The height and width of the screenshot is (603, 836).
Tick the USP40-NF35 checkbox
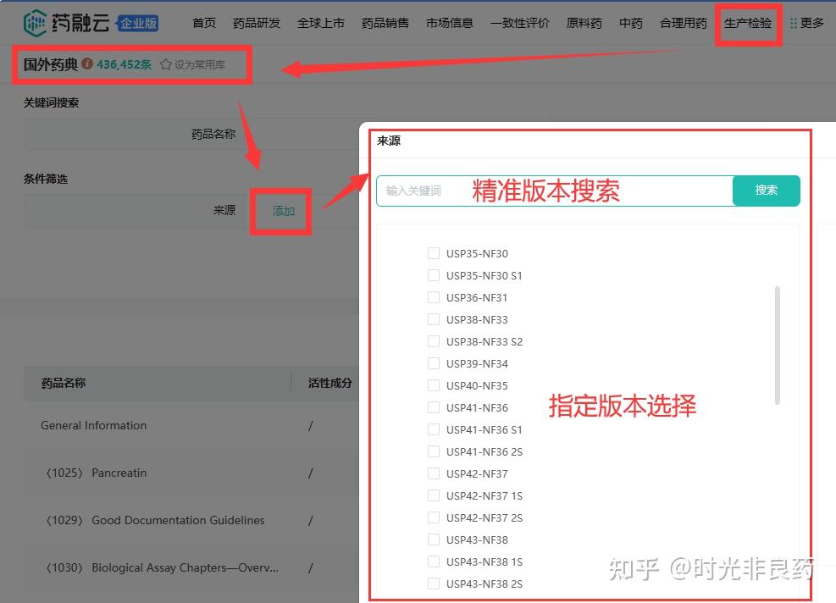(433, 385)
